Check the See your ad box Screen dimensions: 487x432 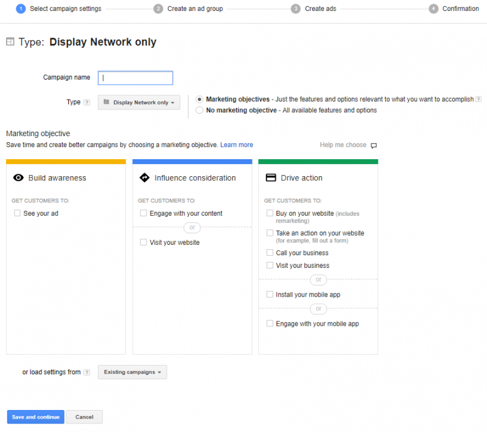(17, 213)
